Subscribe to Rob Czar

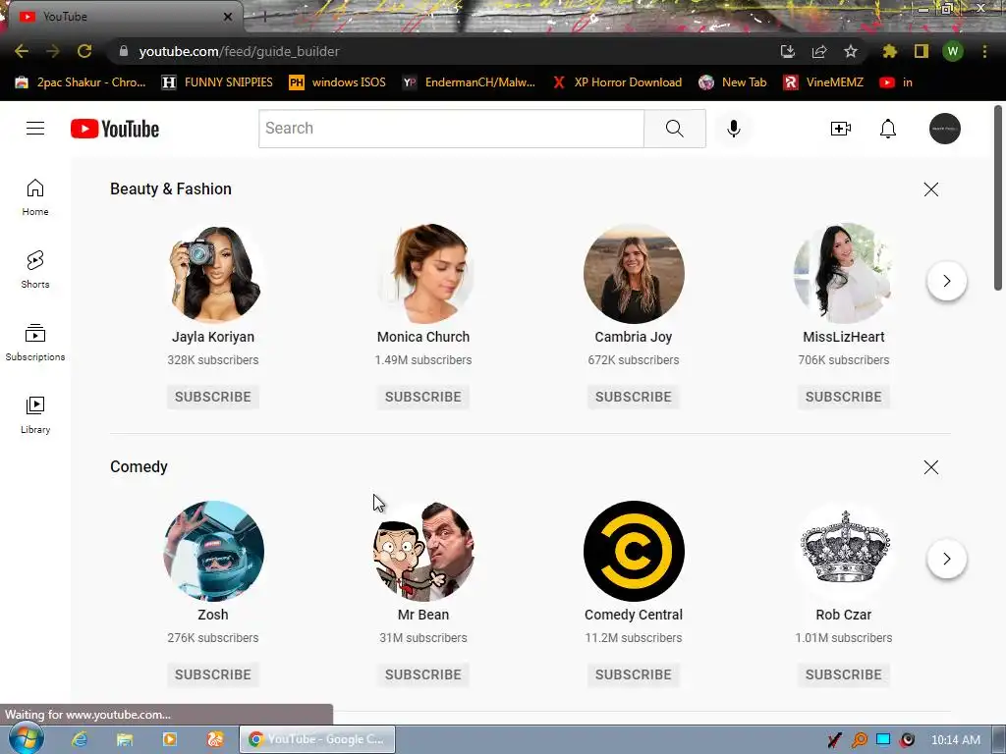pyautogui.click(x=844, y=674)
